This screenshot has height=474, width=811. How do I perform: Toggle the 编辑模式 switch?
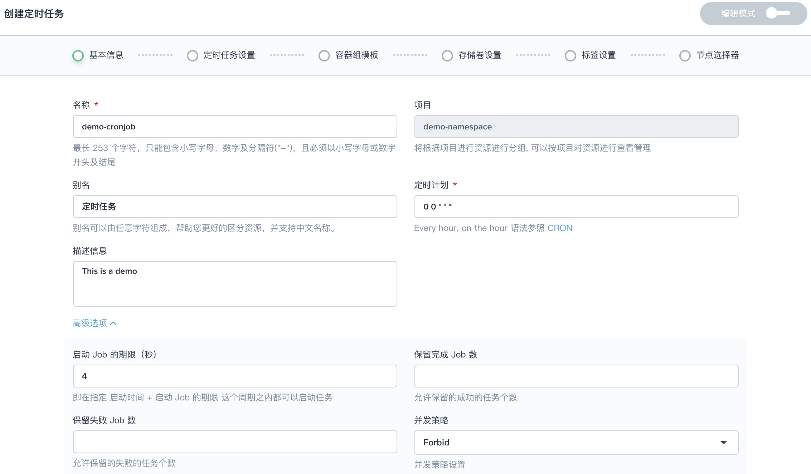pos(778,14)
